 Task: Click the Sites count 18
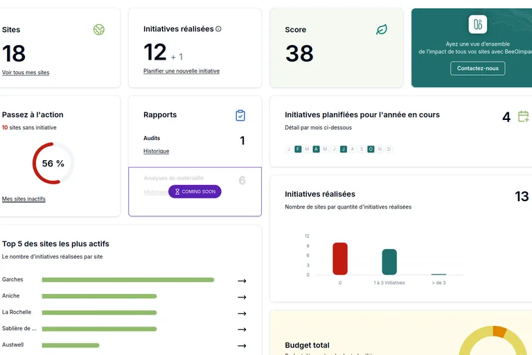(14, 53)
